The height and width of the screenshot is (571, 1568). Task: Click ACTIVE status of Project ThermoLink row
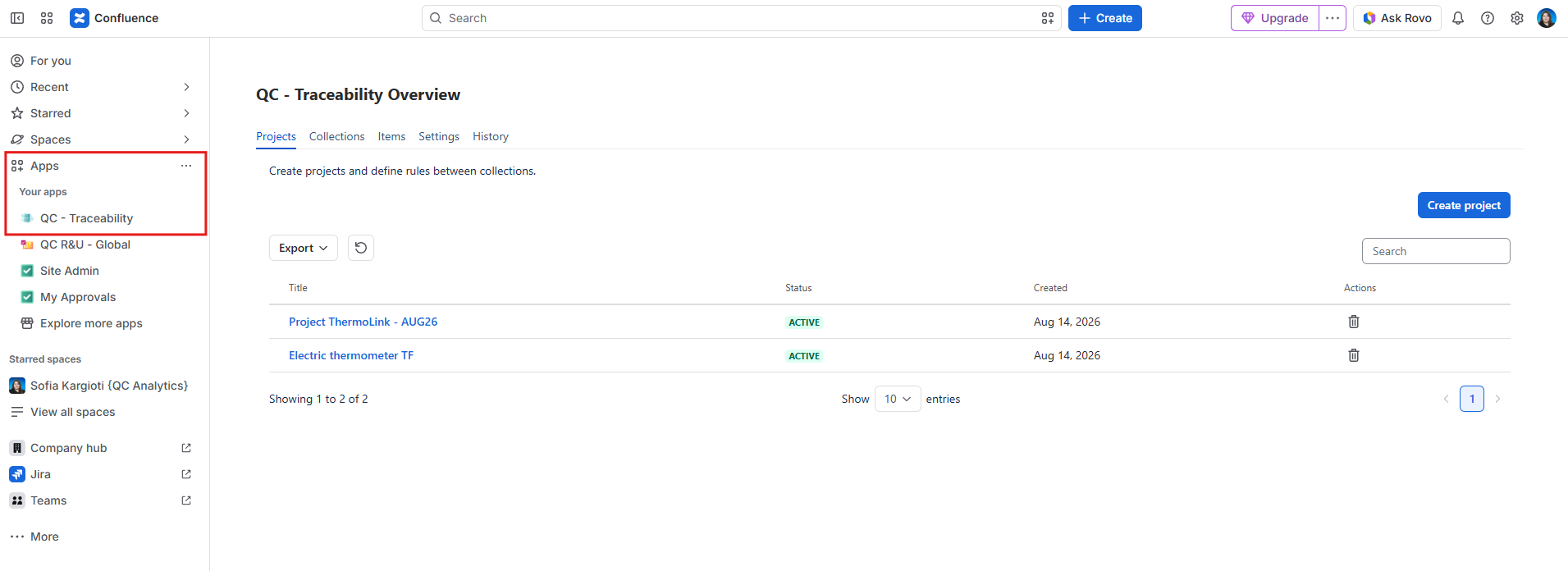804,322
